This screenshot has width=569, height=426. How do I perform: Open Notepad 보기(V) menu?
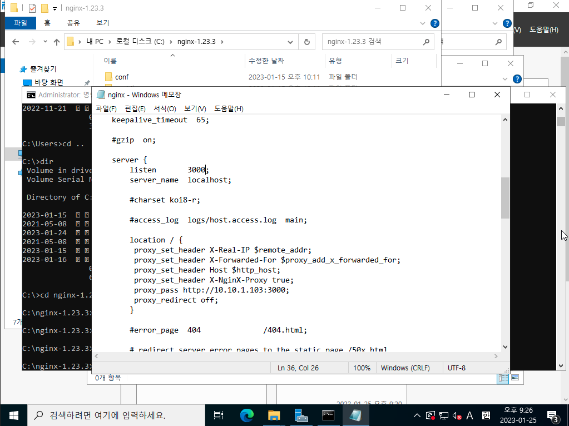195,109
